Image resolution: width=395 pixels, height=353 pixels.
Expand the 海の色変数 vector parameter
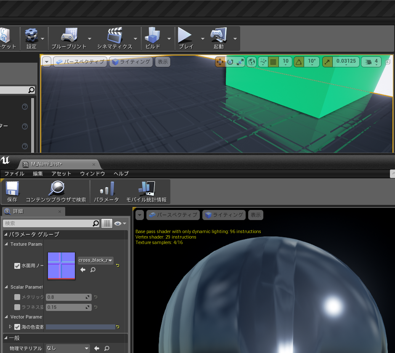click(x=11, y=326)
